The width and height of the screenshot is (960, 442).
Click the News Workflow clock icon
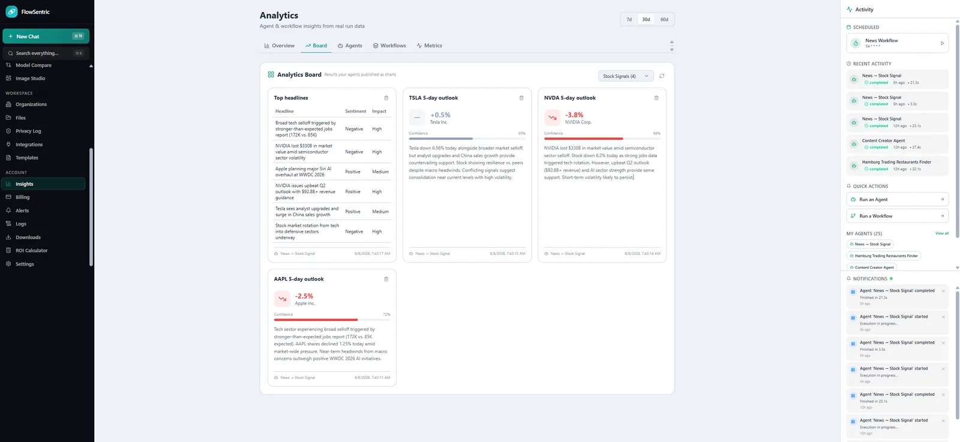point(856,43)
